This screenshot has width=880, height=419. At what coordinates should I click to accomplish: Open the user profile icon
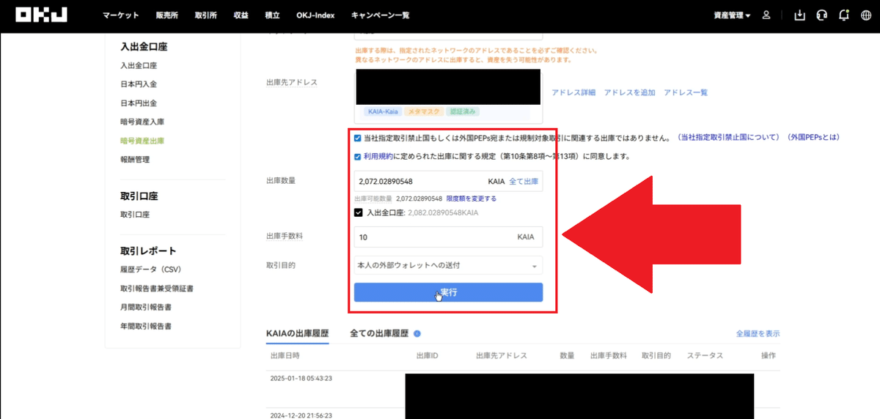(766, 15)
